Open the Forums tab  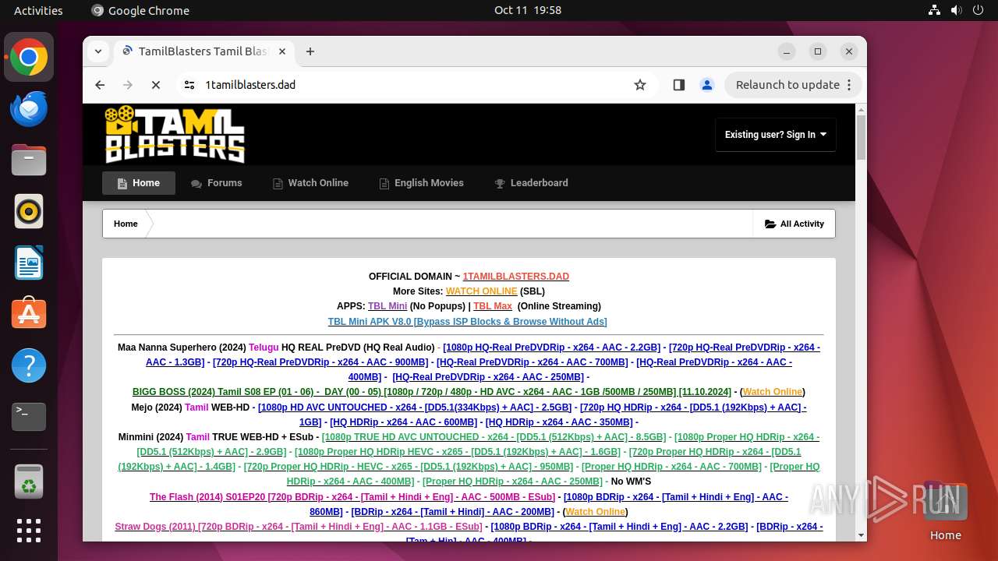pyautogui.click(x=217, y=183)
